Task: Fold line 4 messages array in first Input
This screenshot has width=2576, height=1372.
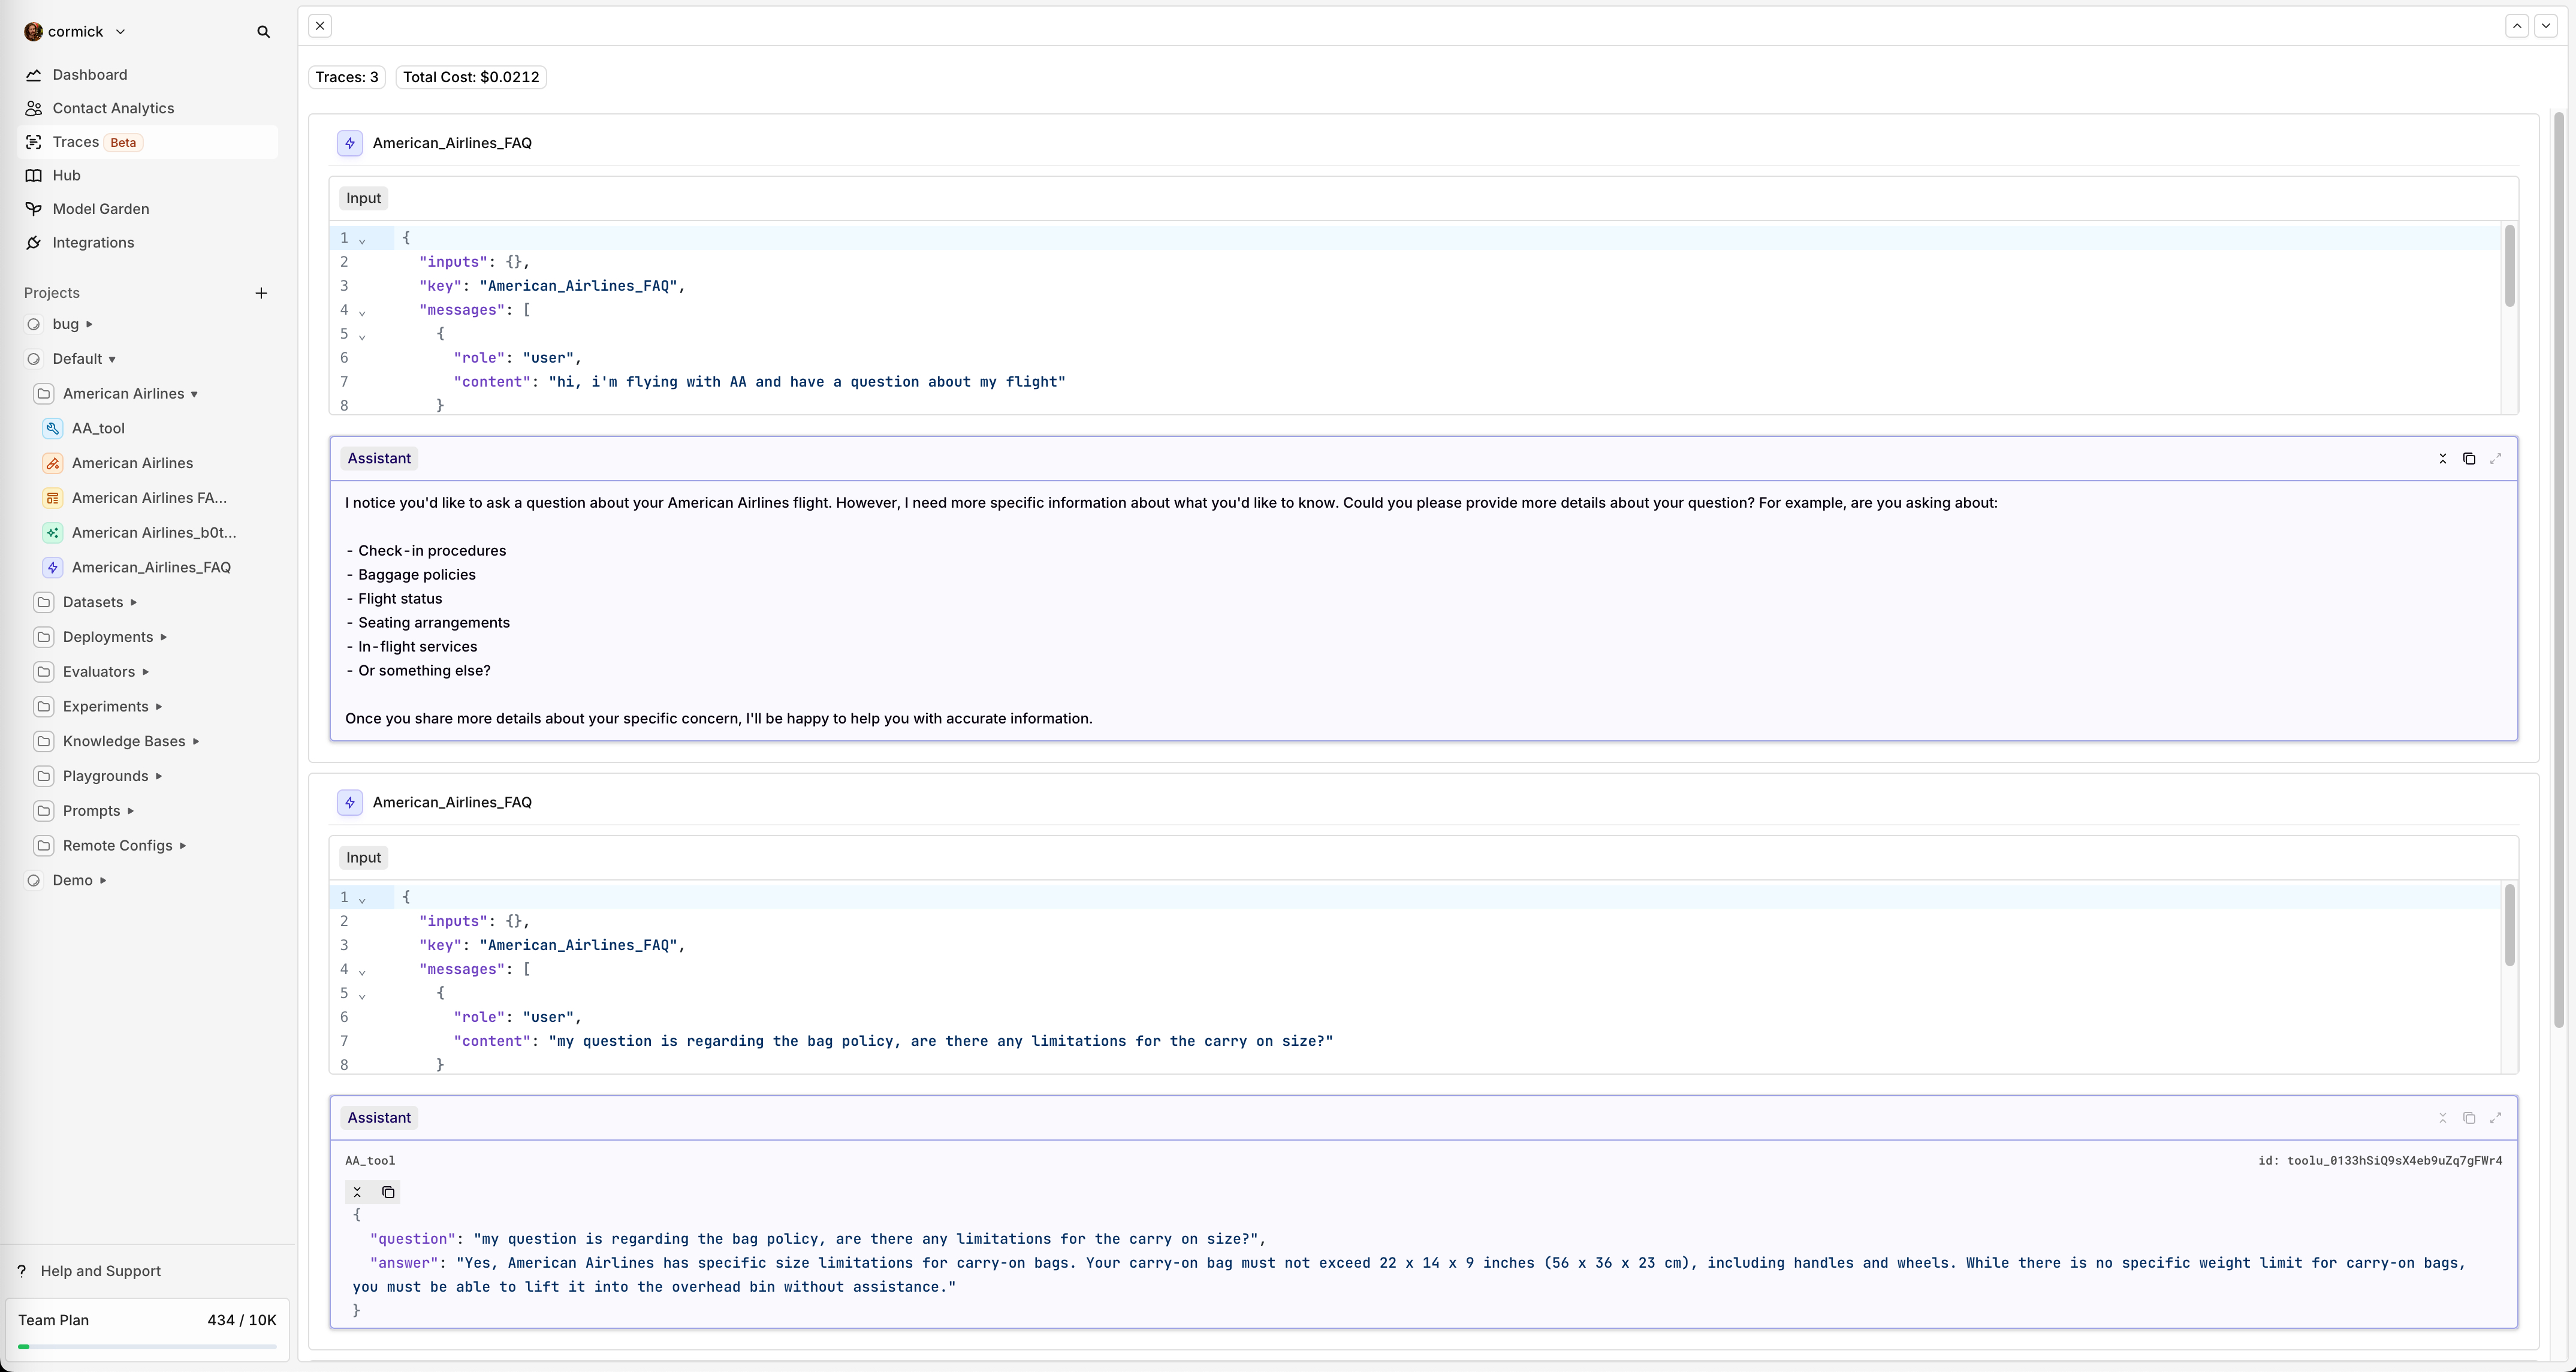Action: point(362,312)
